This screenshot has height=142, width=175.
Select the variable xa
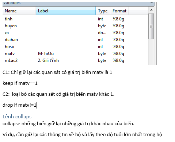[x=7, y=33]
